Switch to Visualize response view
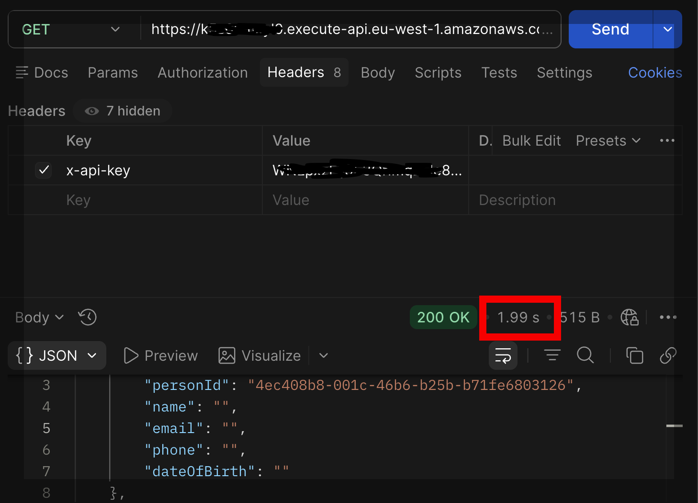698x503 pixels. pos(259,355)
